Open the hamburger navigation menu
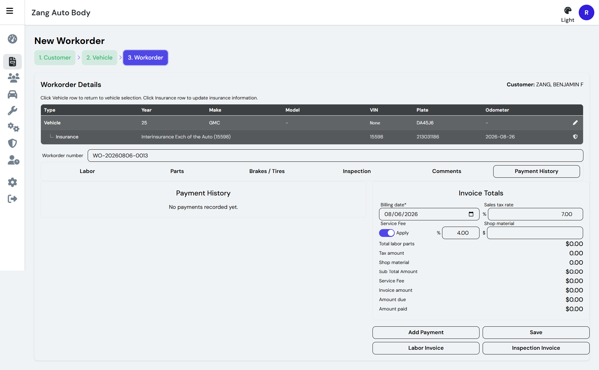 coord(10,11)
